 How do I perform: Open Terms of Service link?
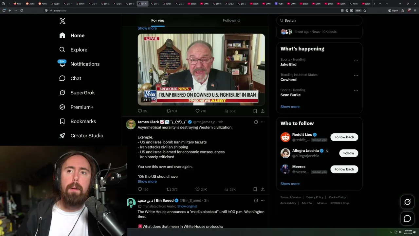point(290,197)
